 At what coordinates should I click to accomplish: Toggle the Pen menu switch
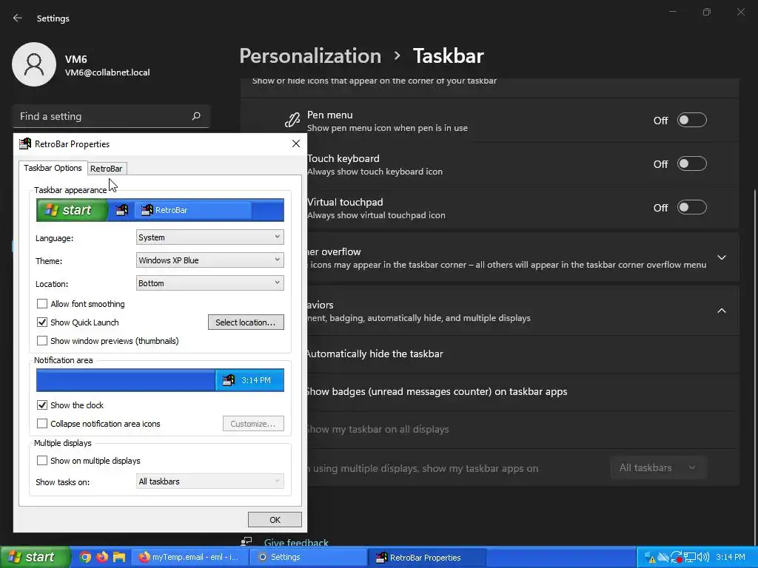[x=692, y=121]
